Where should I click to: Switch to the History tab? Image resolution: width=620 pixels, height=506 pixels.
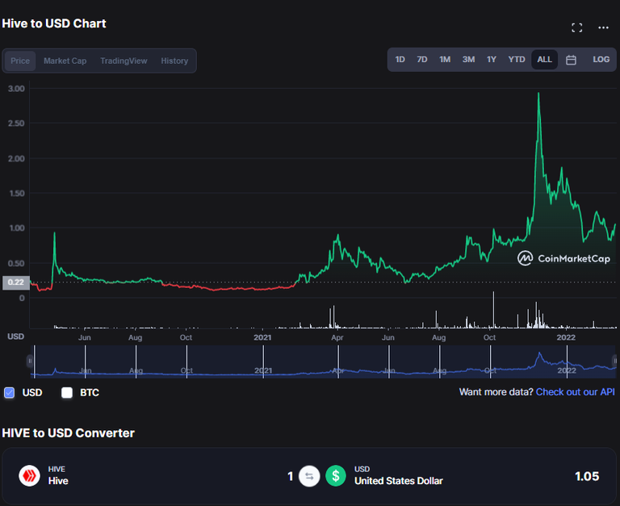coord(174,61)
